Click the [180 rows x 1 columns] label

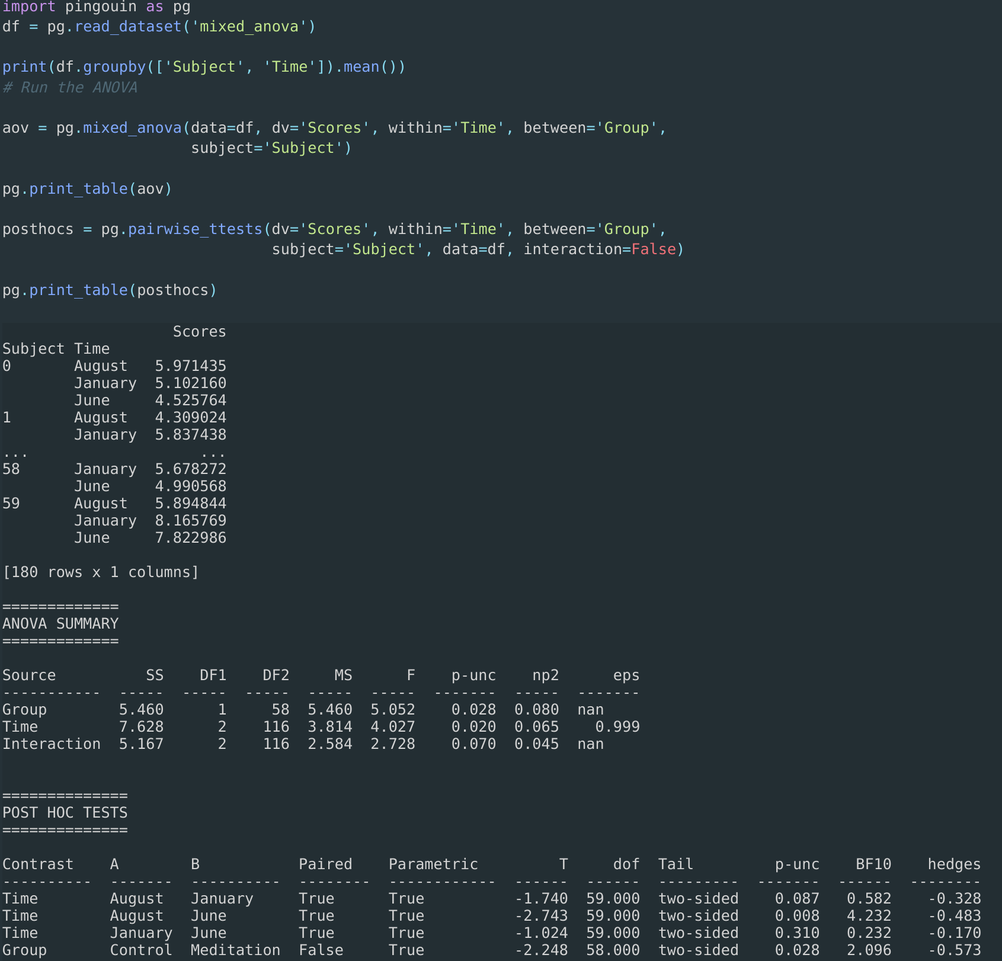[x=100, y=572]
